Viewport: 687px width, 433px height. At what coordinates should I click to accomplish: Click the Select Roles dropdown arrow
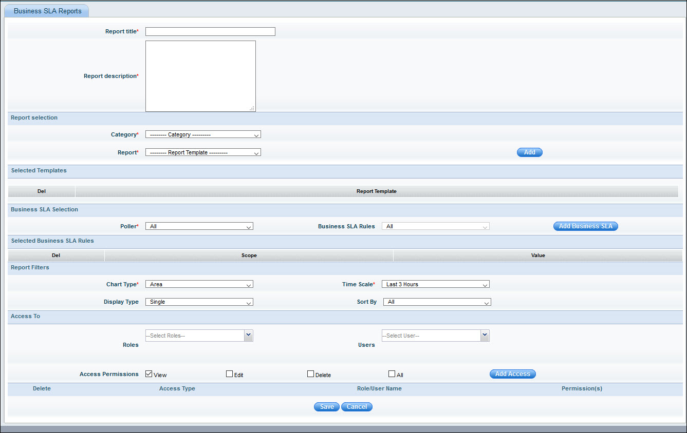point(249,335)
